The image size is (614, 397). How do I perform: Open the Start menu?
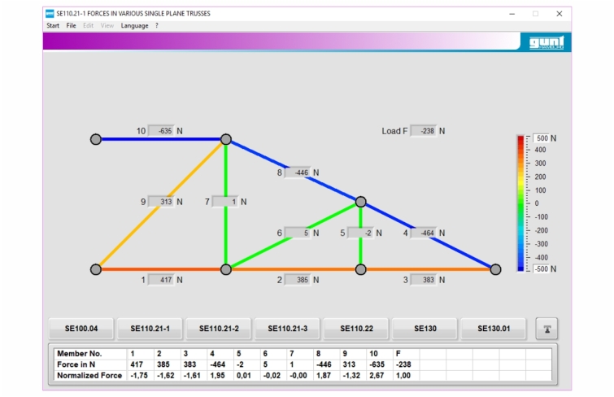[x=53, y=25]
